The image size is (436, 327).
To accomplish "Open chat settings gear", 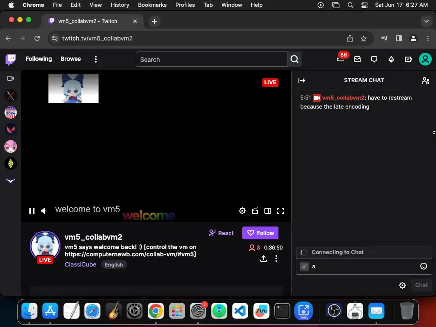I will pos(402,285).
